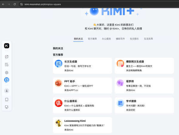Go to the 生活实用 tab

tap(148, 39)
